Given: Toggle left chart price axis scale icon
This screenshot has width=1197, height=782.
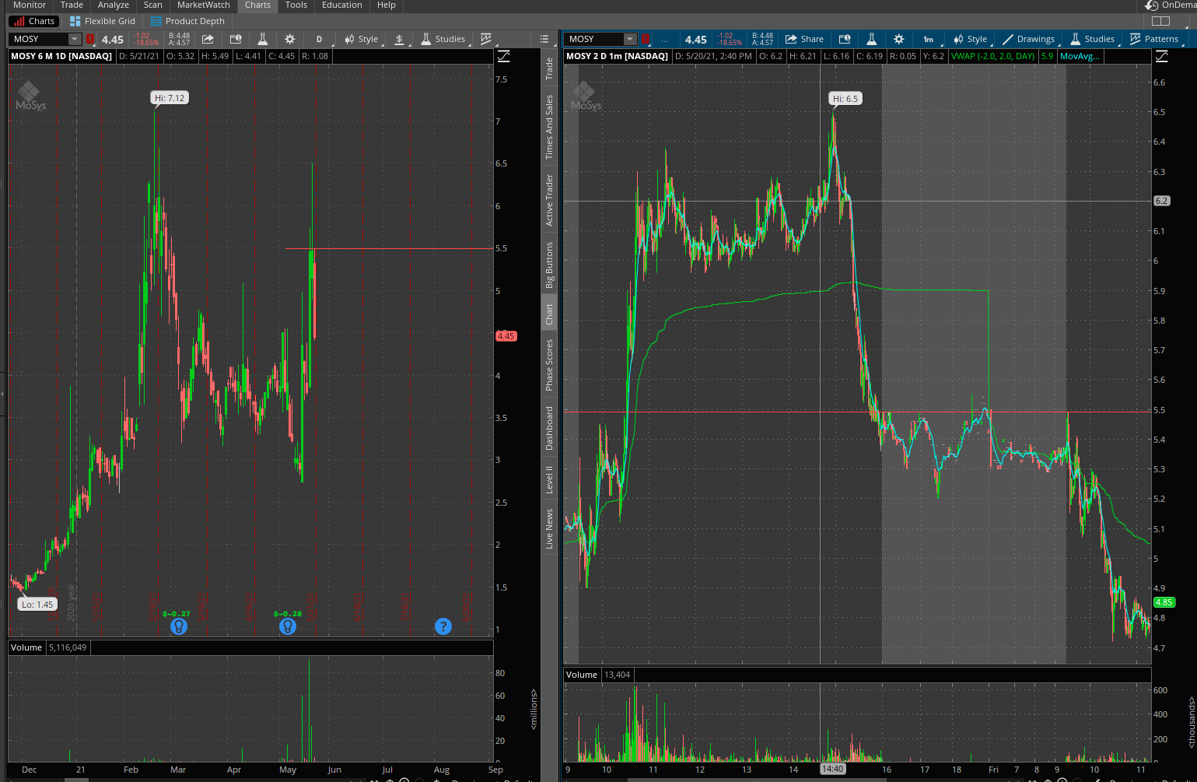Looking at the screenshot, I should coord(504,56).
